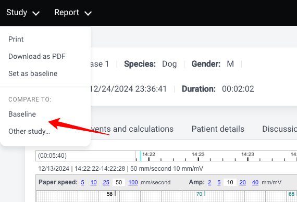Switch to Patient details tab
This screenshot has width=297, height=202.
tap(218, 129)
